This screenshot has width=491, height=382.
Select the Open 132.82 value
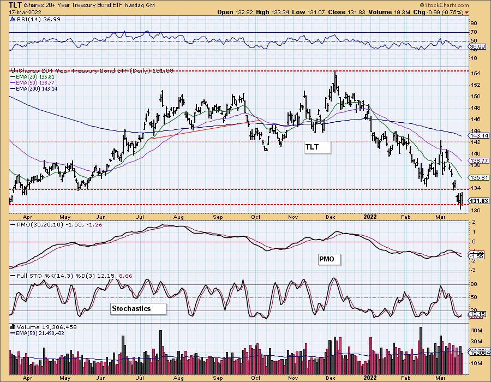tap(236, 12)
